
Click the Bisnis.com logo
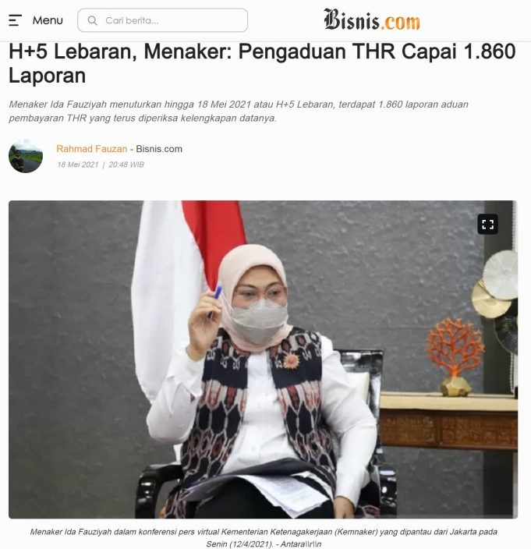pos(372,19)
